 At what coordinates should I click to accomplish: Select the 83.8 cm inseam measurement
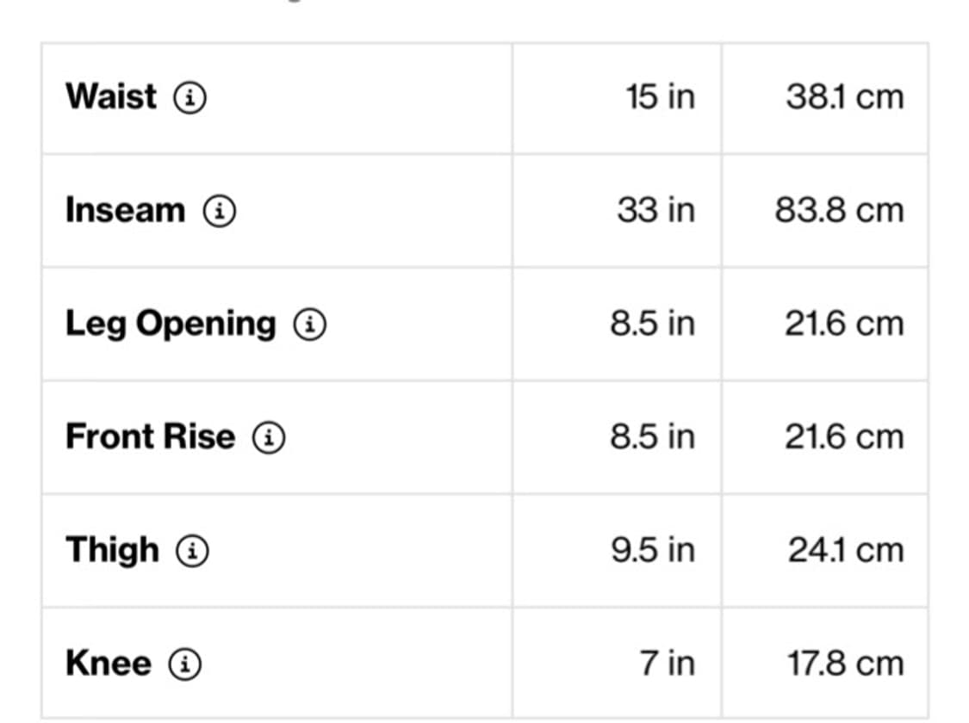pyautogui.click(x=839, y=211)
